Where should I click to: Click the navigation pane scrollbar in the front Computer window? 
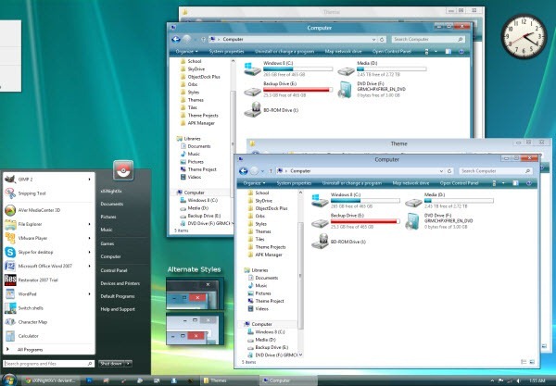(x=300, y=274)
